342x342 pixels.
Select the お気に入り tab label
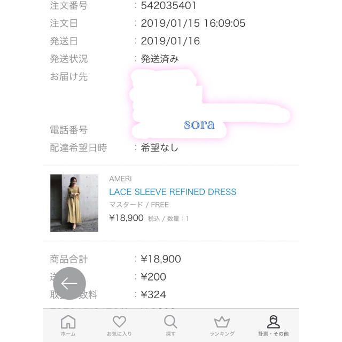click(119, 333)
